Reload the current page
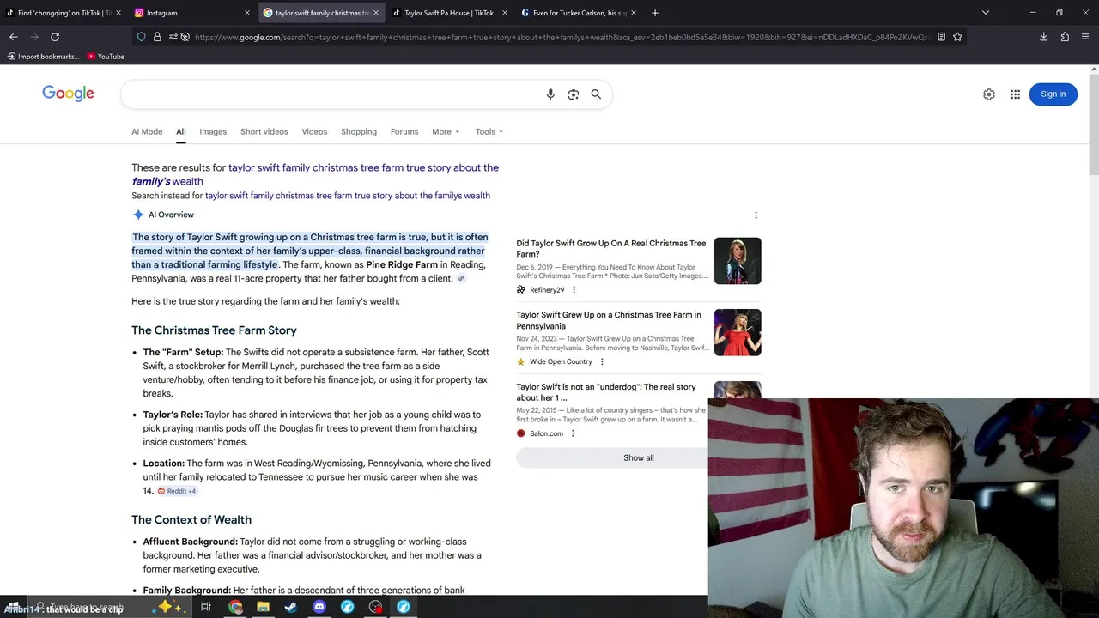This screenshot has width=1099, height=618. point(55,37)
